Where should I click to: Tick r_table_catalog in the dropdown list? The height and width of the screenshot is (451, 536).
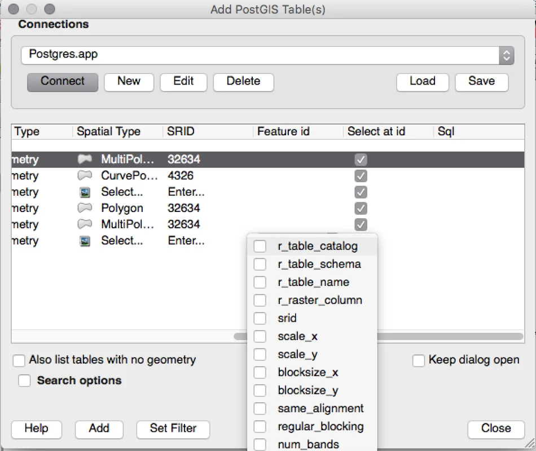click(x=260, y=246)
